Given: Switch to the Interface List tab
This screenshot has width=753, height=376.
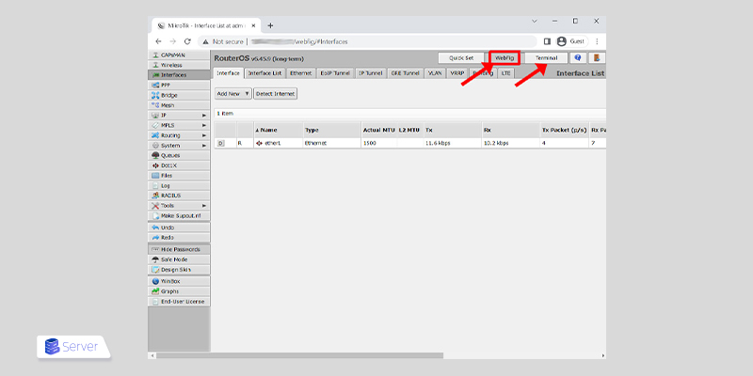Looking at the screenshot, I should click(264, 73).
